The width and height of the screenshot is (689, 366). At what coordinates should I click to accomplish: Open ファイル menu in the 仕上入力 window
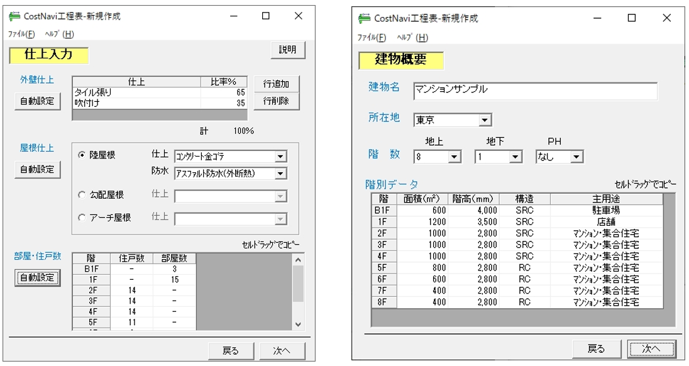pos(22,34)
